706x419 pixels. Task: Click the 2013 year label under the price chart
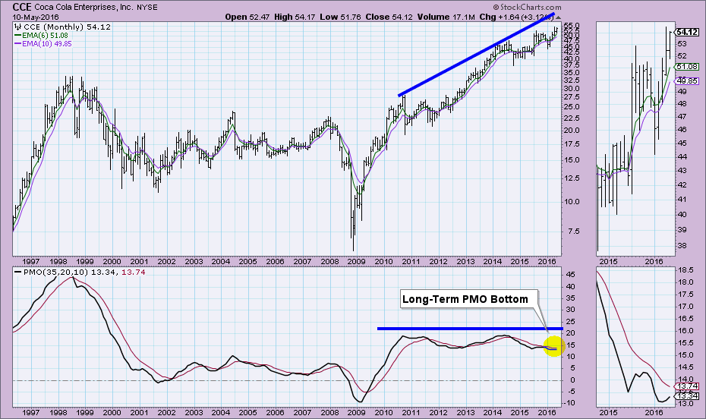point(465,261)
